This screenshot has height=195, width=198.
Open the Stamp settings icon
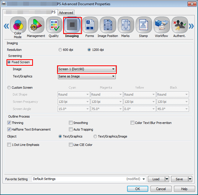[x=144, y=25]
